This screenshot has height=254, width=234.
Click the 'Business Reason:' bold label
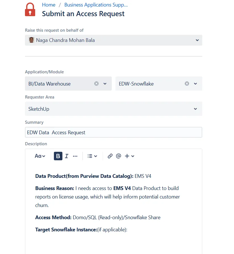click(x=54, y=188)
